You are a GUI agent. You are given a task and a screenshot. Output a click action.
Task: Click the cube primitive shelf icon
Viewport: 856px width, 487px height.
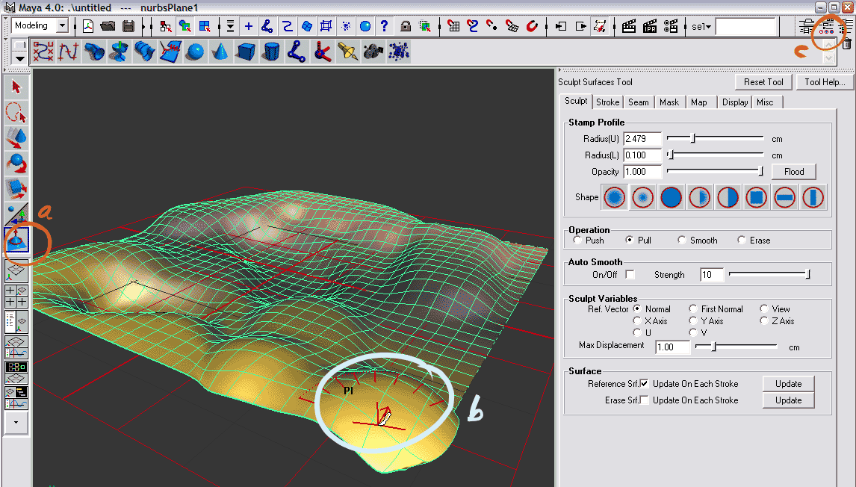coord(246,52)
